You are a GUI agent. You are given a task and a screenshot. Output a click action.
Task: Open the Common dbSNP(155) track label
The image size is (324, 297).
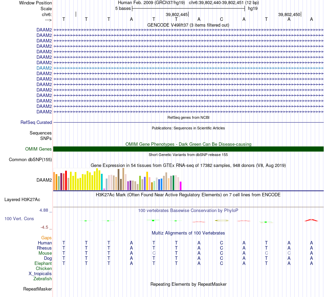[x=30, y=160]
